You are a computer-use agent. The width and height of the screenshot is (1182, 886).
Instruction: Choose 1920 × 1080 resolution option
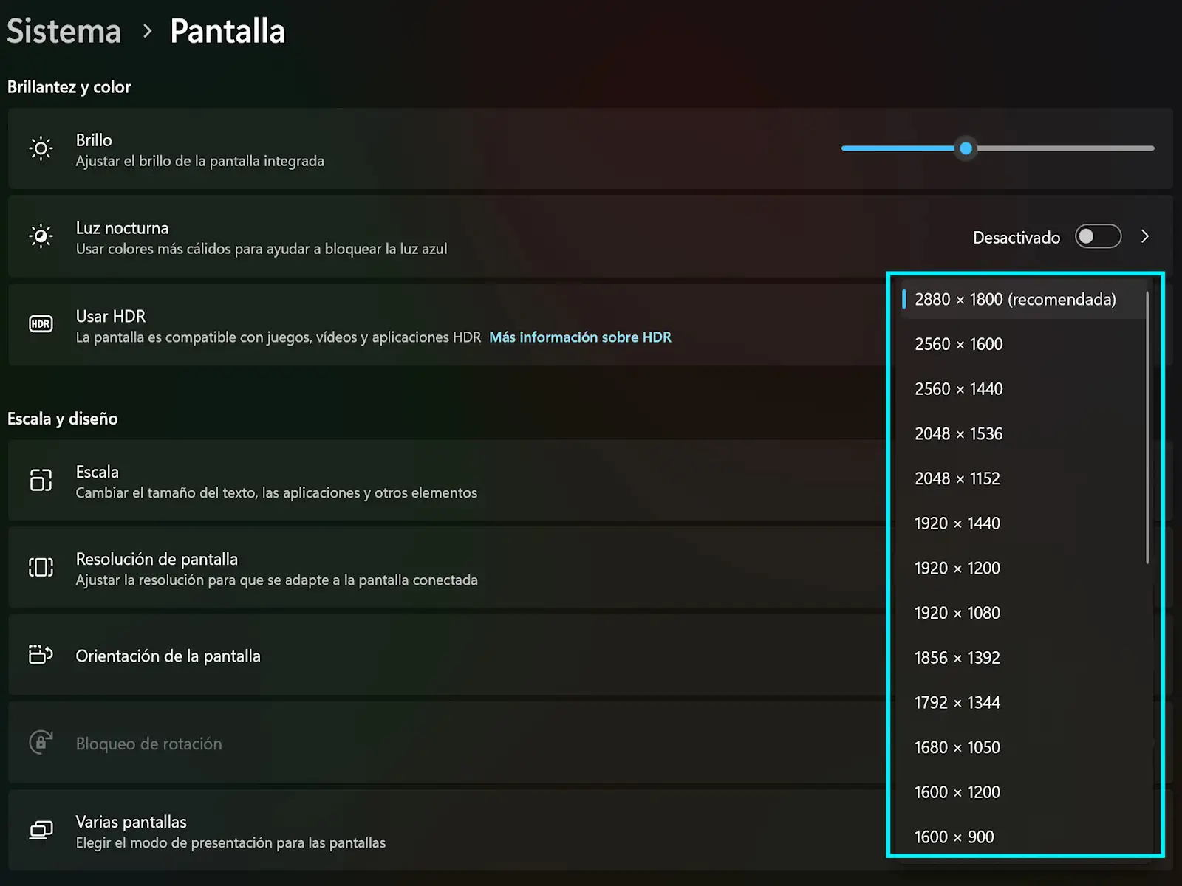(957, 613)
